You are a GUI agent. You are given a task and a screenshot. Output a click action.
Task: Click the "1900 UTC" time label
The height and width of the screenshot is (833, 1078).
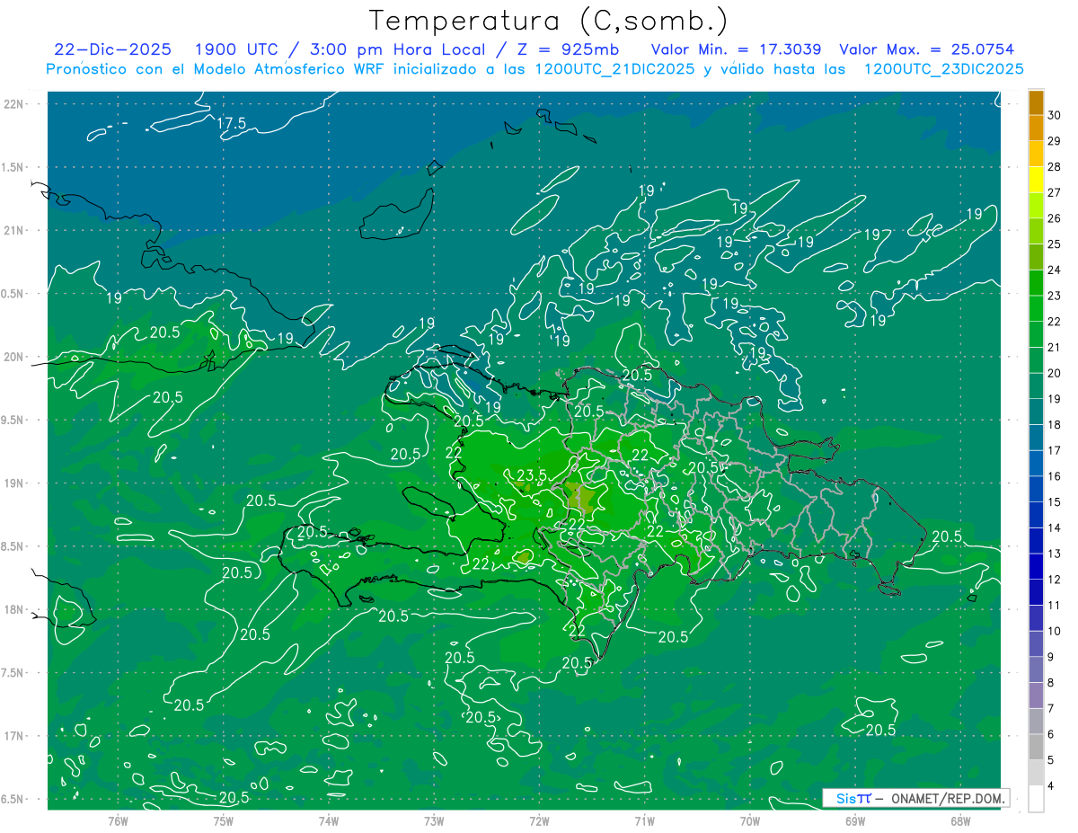[238, 49]
